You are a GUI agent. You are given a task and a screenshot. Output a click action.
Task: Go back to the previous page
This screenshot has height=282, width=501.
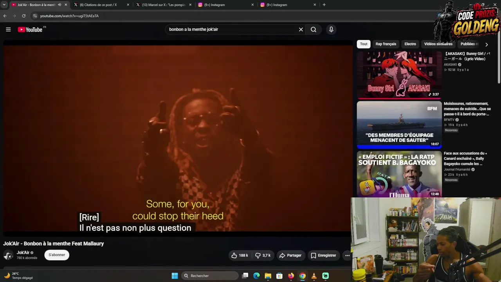[5, 16]
